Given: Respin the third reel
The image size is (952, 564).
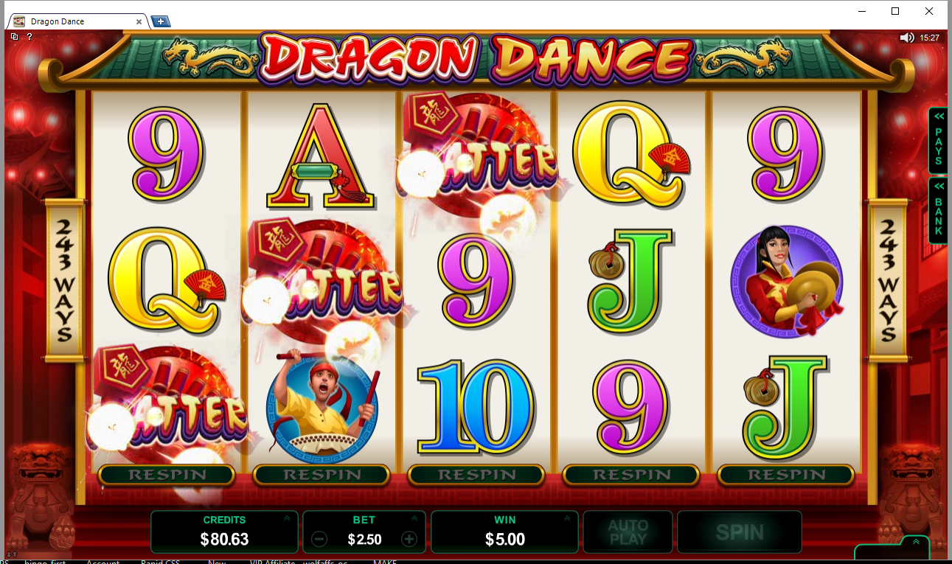Looking at the screenshot, I should [x=476, y=475].
